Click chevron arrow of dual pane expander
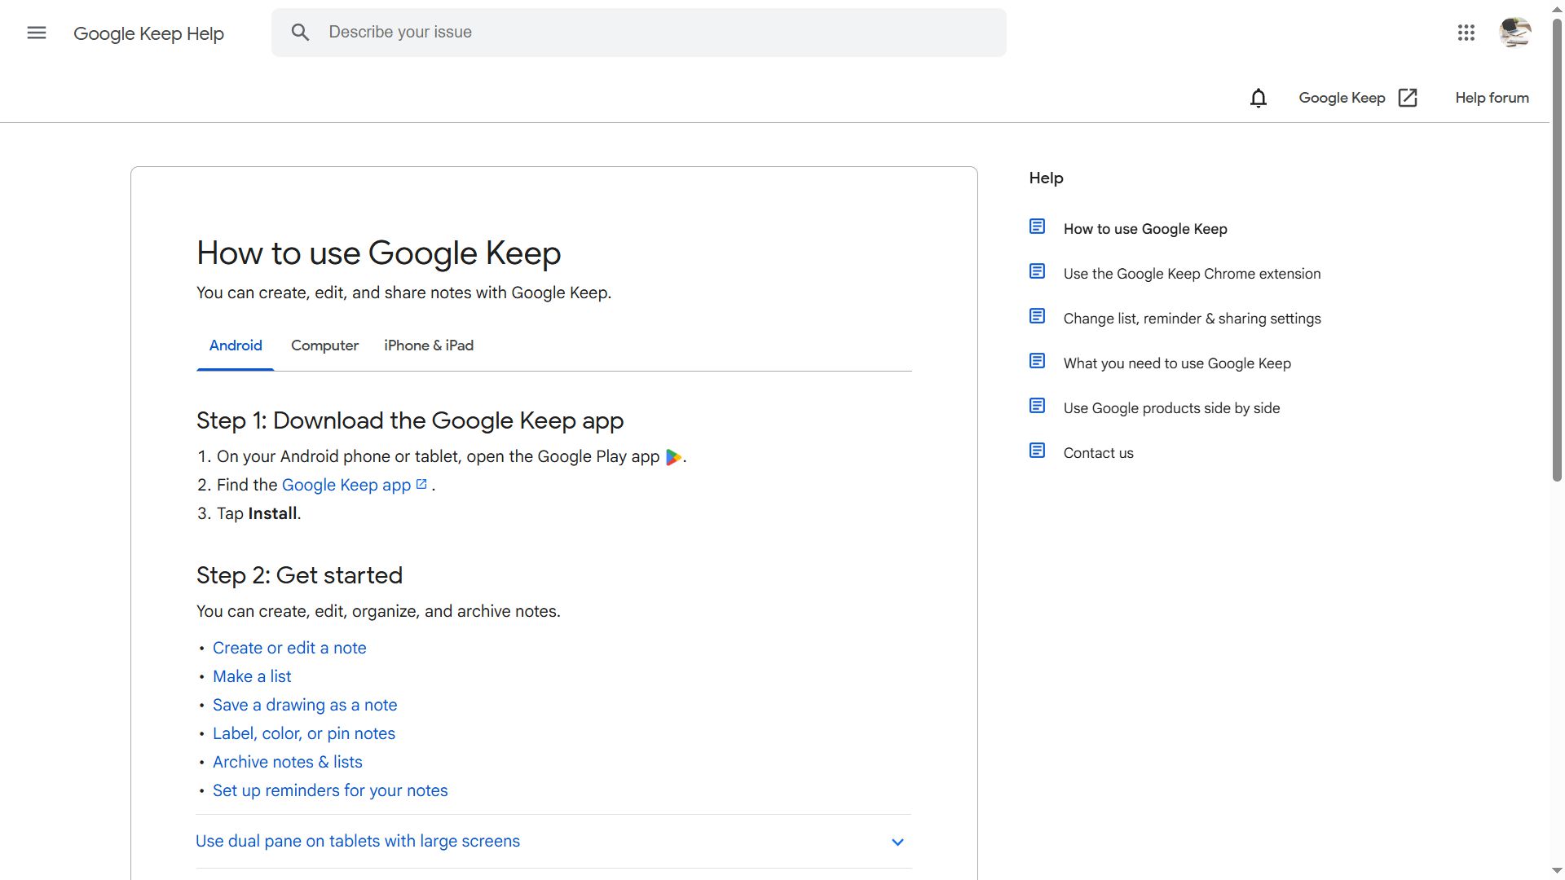Screen dimensions: 1565x880 (897, 842)
